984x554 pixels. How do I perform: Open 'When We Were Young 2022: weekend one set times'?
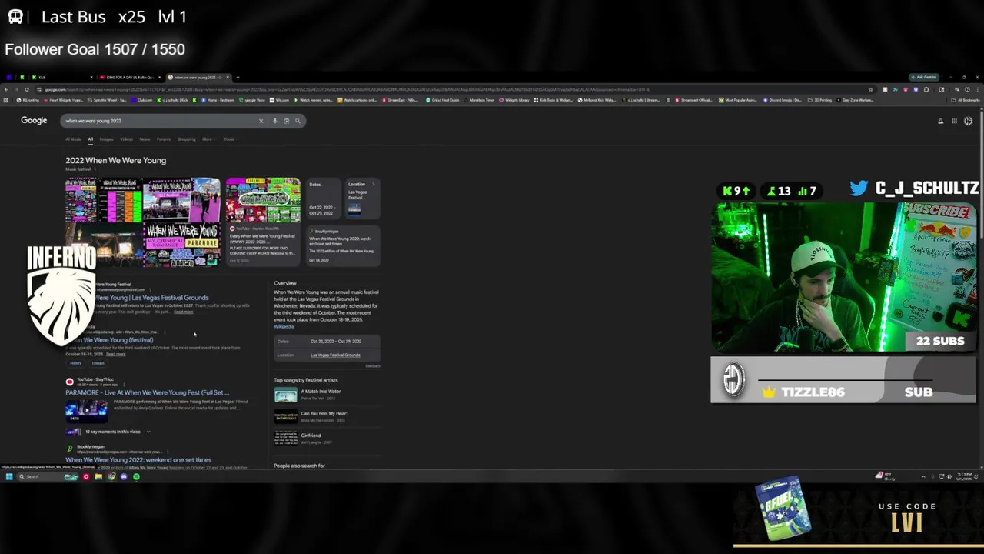pyautogui.click(x=138, y=459)
